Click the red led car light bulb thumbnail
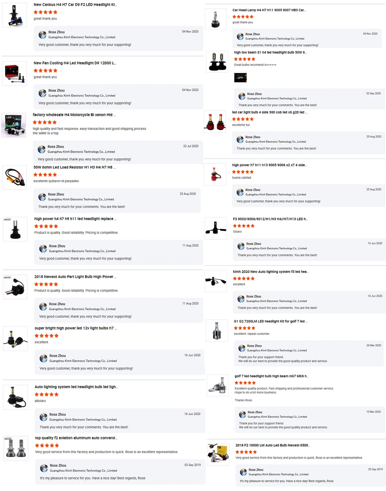Image resolution: width=386 pixels, height=491 pixels. 215,121
